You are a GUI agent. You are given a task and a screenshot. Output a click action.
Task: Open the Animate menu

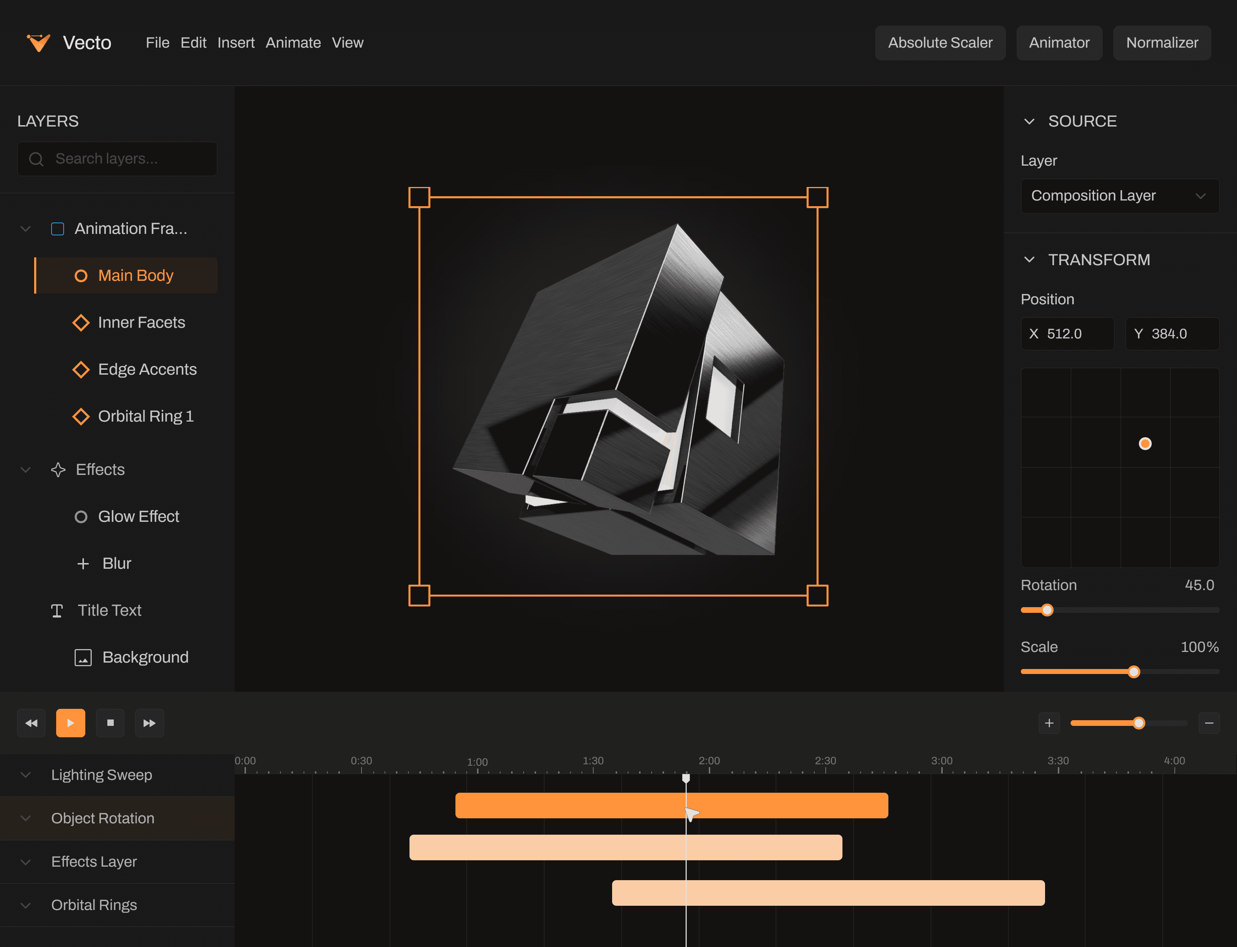click(x=293, y=43)
